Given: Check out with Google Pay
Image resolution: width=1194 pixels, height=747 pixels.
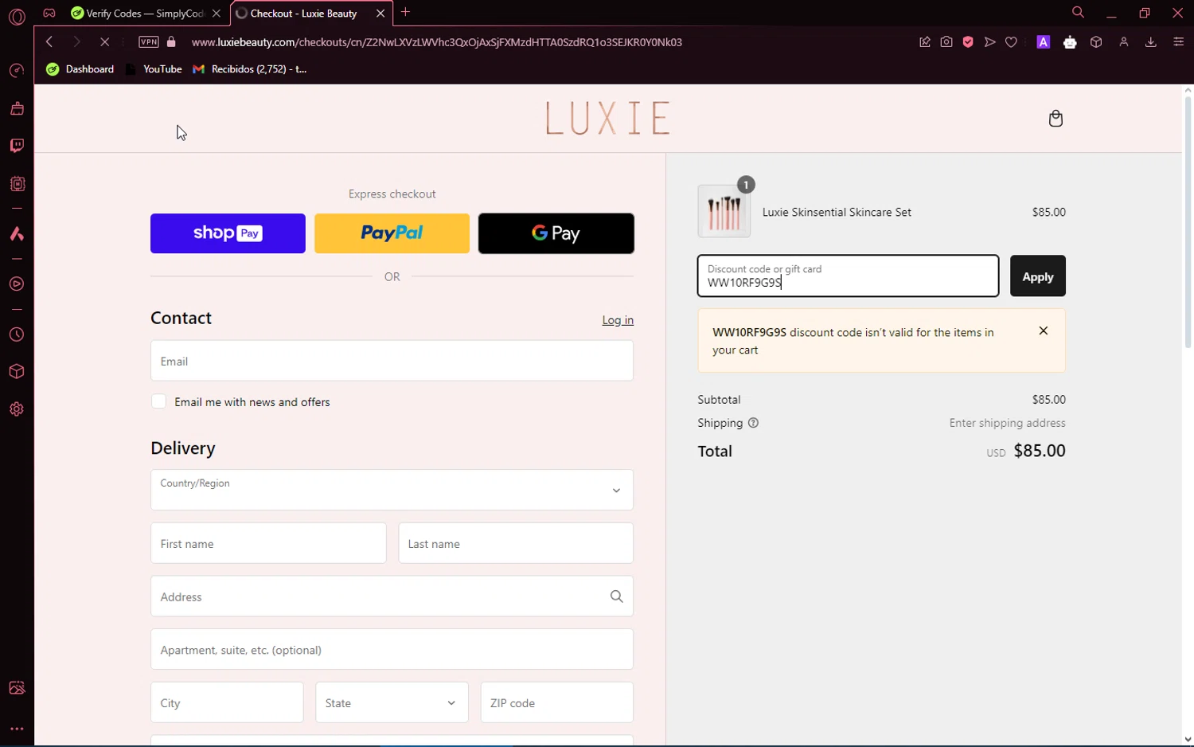Looking at the screenshot, I should [x=556, y=233].
